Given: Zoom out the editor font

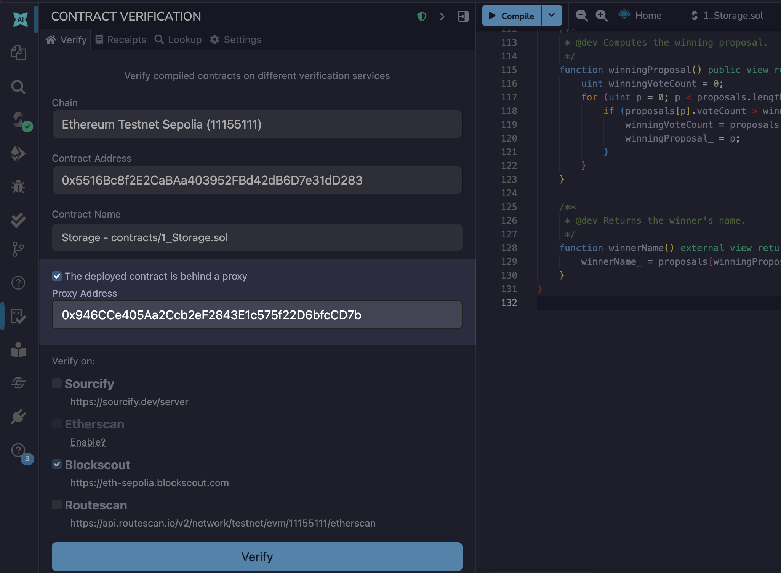Looking at the screenshot, I should coord(581,16).
